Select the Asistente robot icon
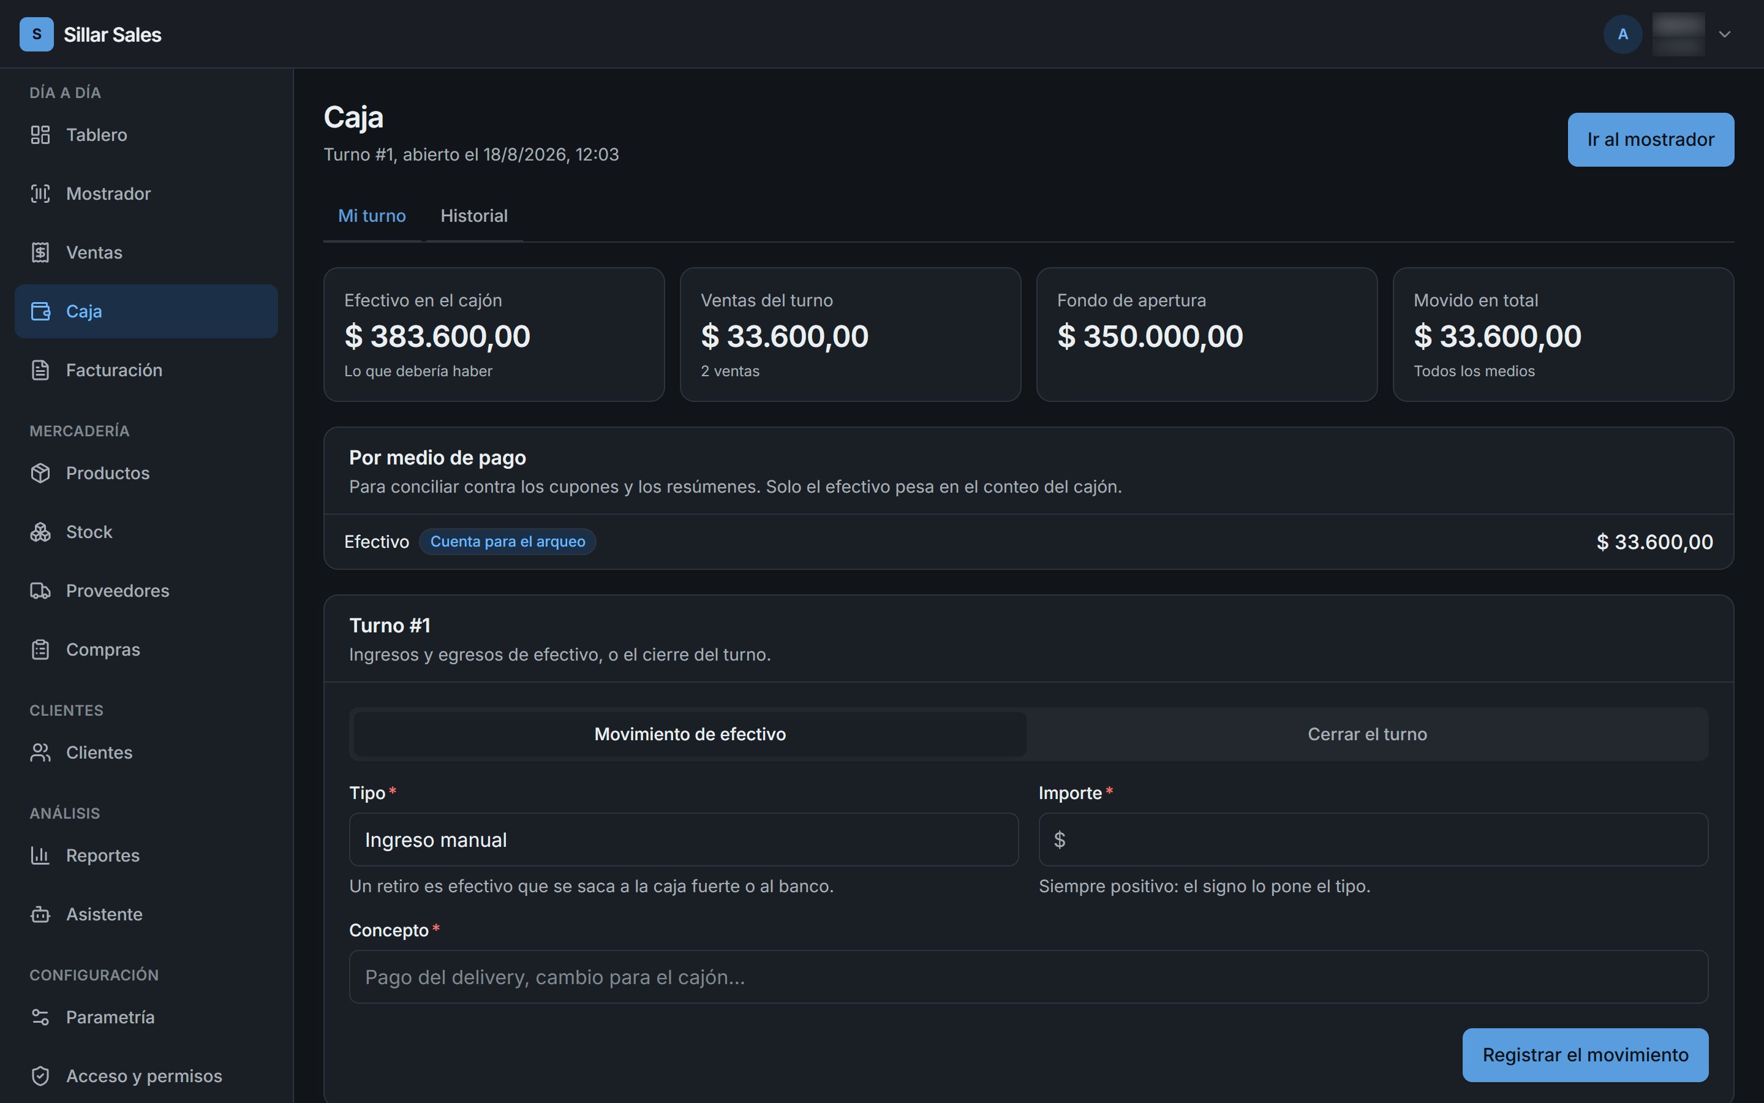This screenshot has width=1764, height=1103. (x=40, y=914)
